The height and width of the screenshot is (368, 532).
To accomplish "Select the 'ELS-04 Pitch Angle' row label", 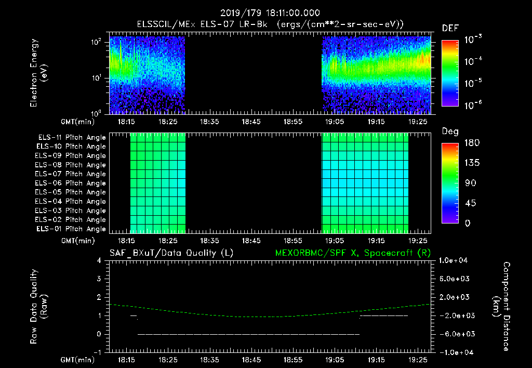I will (x=71, y=201).
